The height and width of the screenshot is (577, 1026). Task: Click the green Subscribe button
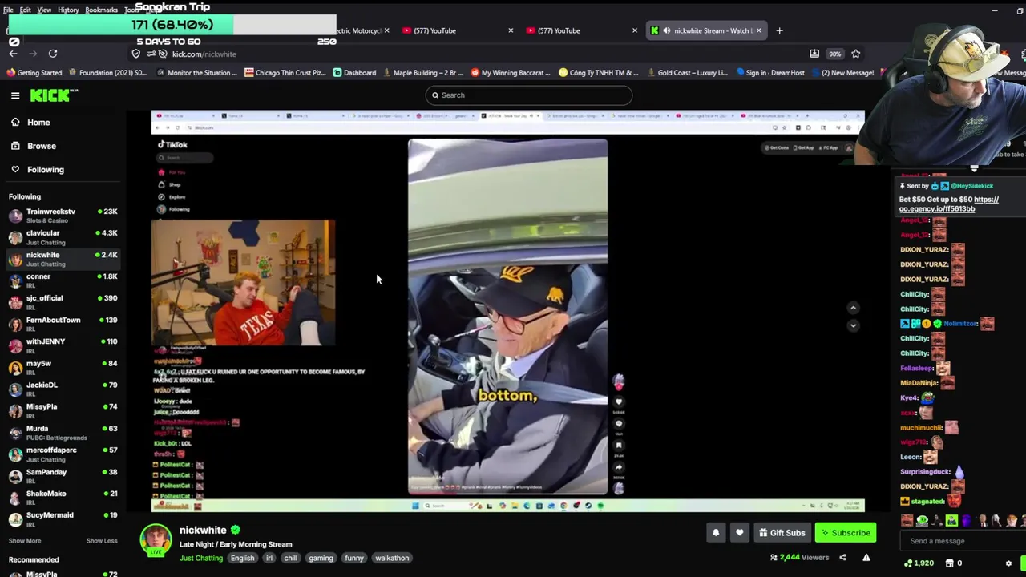[846, 533]
